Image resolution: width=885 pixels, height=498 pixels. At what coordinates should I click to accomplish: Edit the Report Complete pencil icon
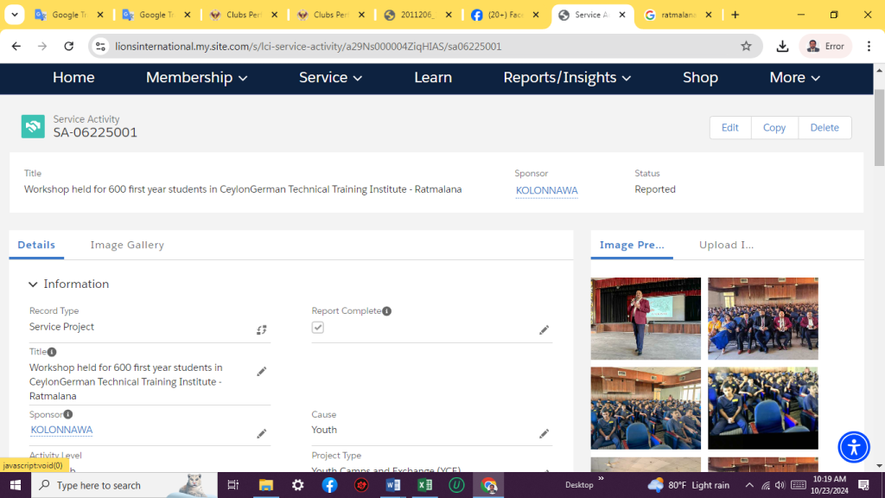click(544, 329)
